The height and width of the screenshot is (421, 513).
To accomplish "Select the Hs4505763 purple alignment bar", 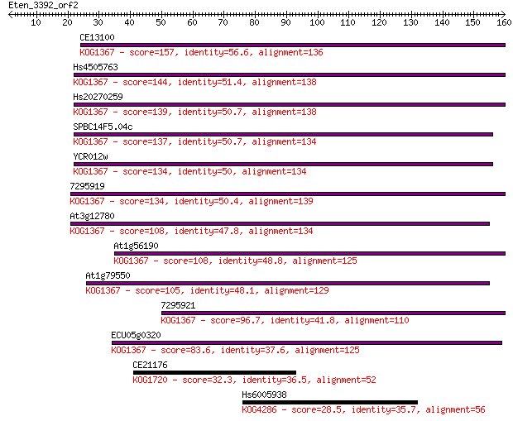I will 290,75.
